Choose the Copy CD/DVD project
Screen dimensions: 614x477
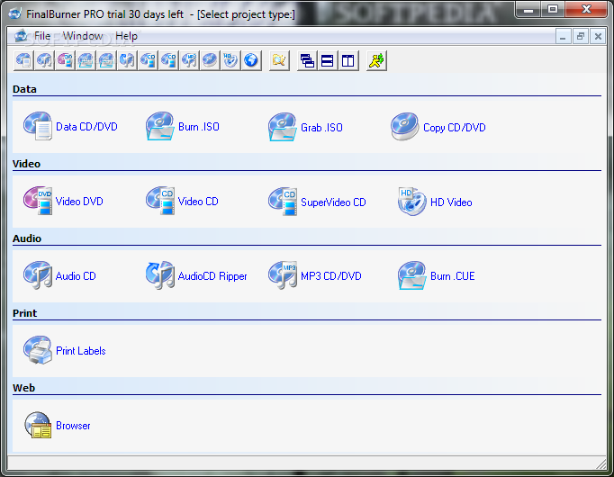pyautogui.click(x=438, y=127)
